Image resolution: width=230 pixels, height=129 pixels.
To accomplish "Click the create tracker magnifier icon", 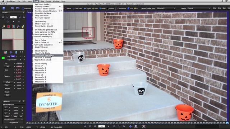I will pyautogui.click(x=4, y=27).
